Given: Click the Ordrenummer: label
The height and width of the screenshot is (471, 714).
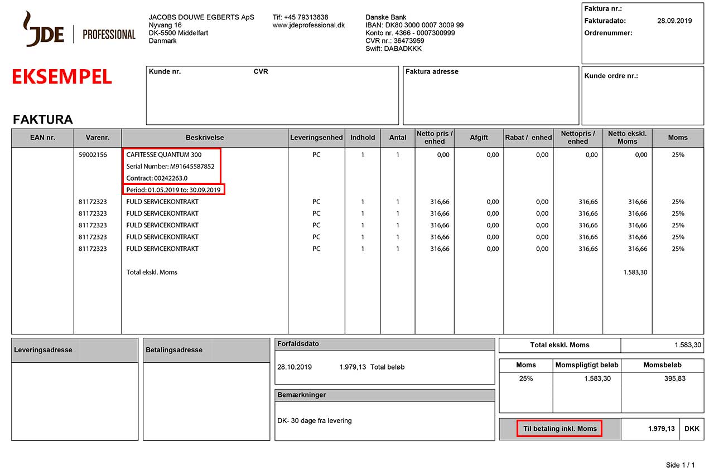Looking at the screenshot, I should point(609,33).
